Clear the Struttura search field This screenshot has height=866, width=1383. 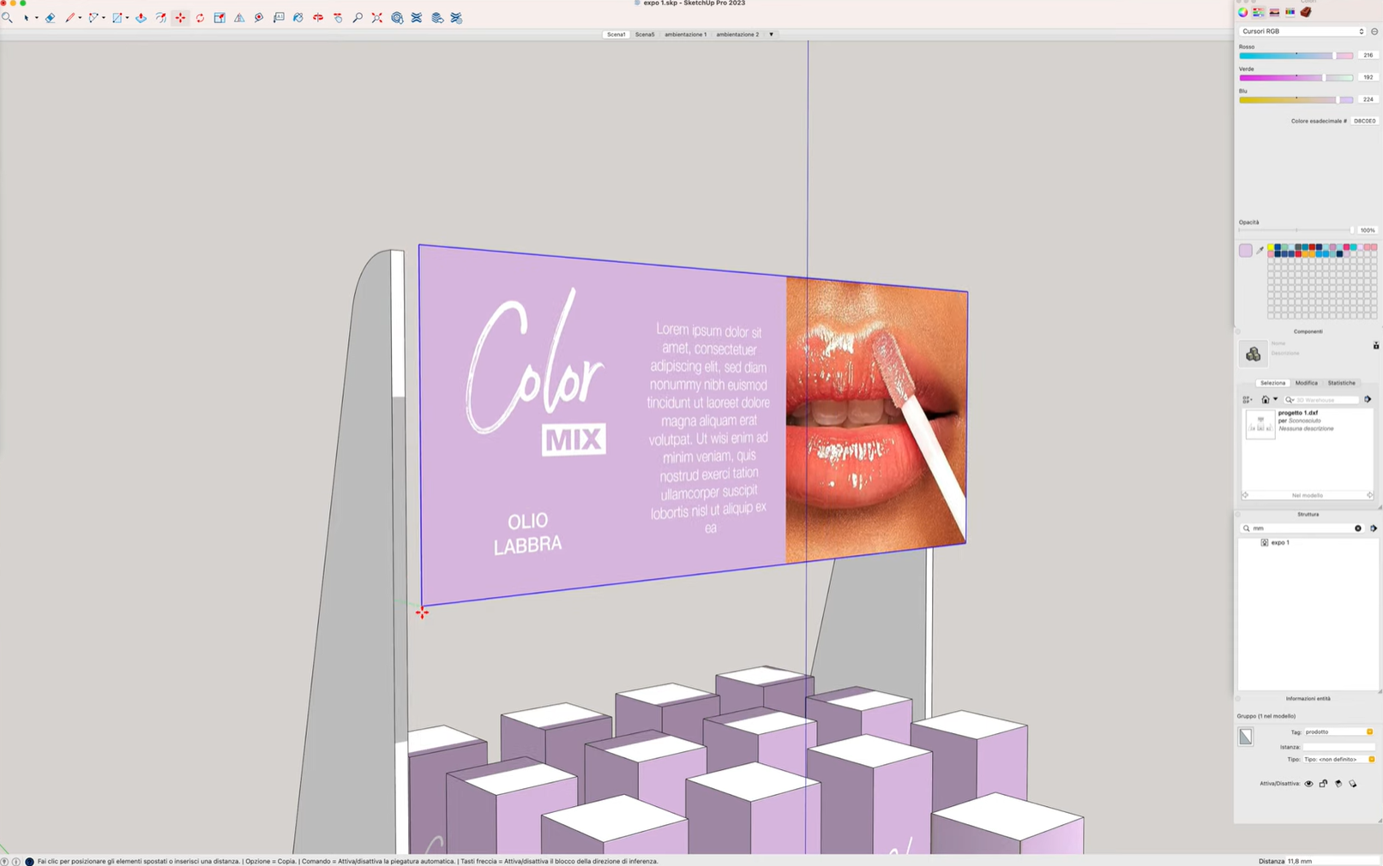tap(1358, 529)
